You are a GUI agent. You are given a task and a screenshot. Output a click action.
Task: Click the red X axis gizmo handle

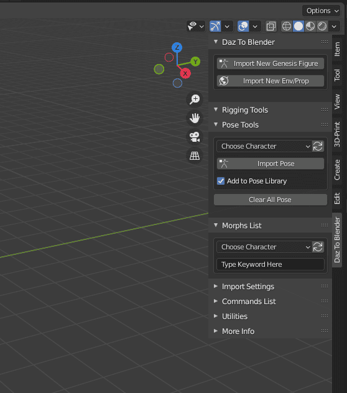click(185, 73)
